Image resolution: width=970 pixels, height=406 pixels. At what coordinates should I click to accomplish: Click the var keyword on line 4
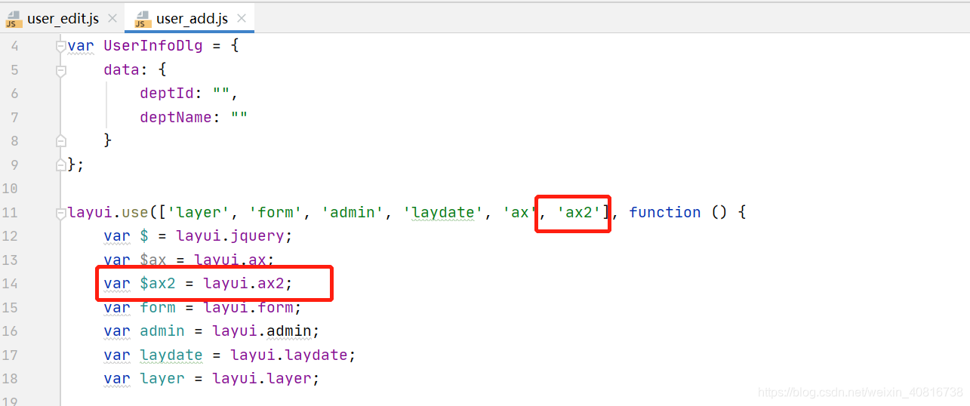pyautogui.click(x=81, y=46)
